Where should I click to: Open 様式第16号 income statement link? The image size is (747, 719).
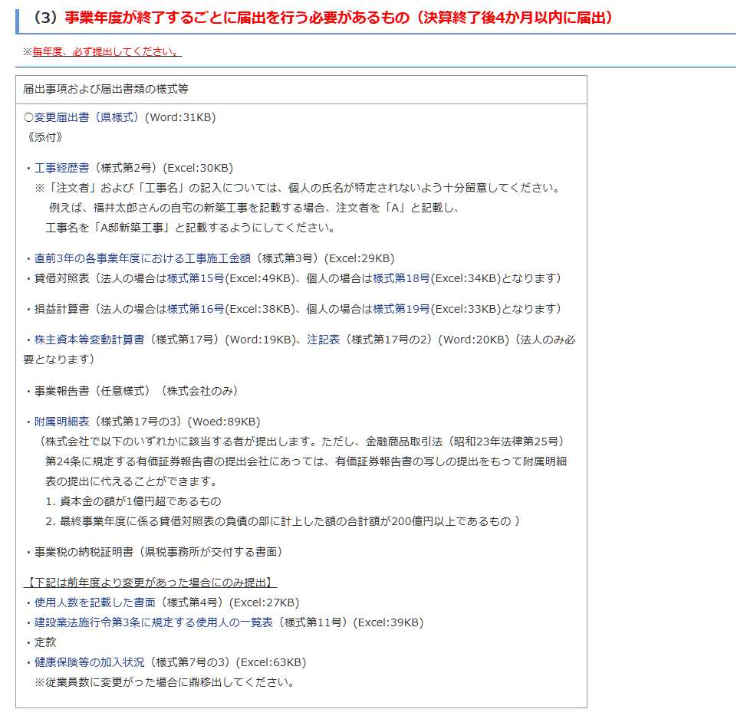[x=196, y=309]
